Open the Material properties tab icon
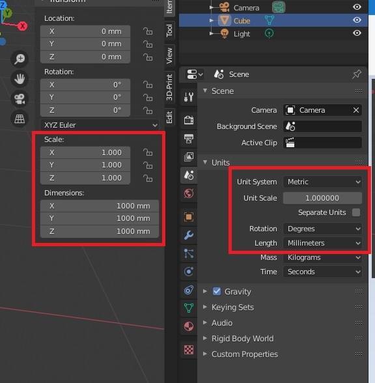The image size is (375, 383). (x=189, y=326)
